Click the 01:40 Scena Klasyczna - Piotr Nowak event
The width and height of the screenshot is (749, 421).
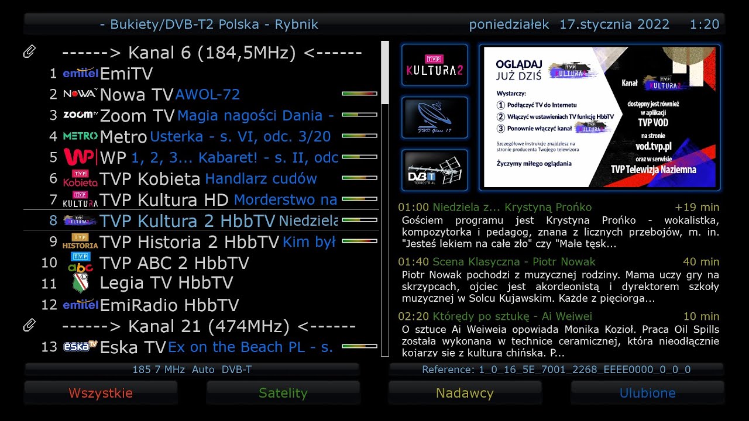click(x=559, y=280)
